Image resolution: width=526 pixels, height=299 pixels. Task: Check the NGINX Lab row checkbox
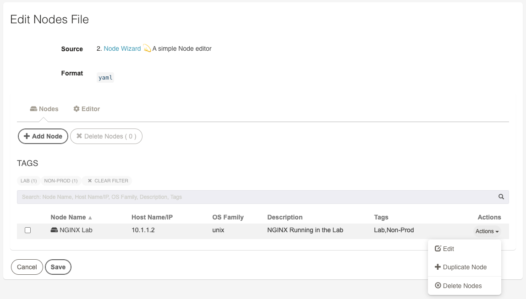(x=28, y=230)
